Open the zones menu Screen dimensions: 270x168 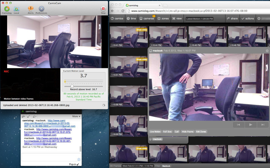point(163,19)
